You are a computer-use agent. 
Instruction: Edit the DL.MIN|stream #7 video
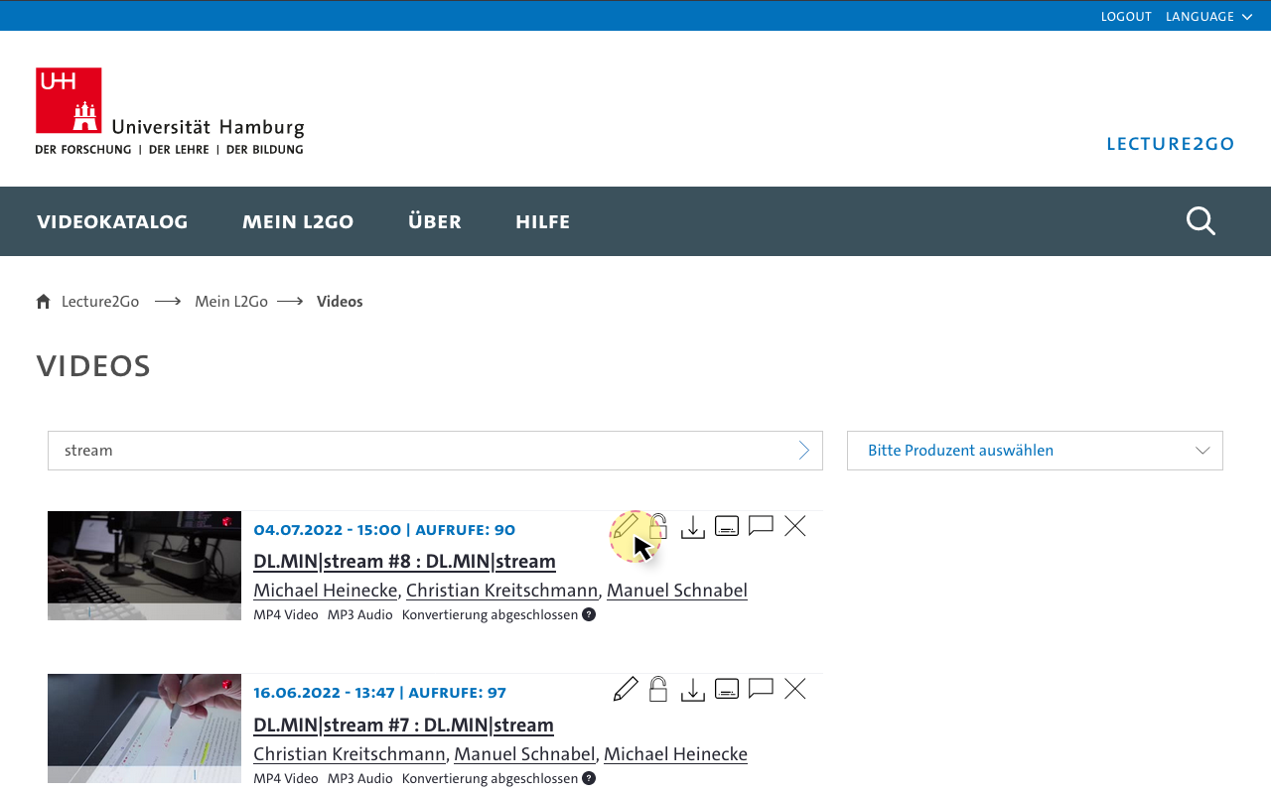pyautogui.click(x=626, y=689)
